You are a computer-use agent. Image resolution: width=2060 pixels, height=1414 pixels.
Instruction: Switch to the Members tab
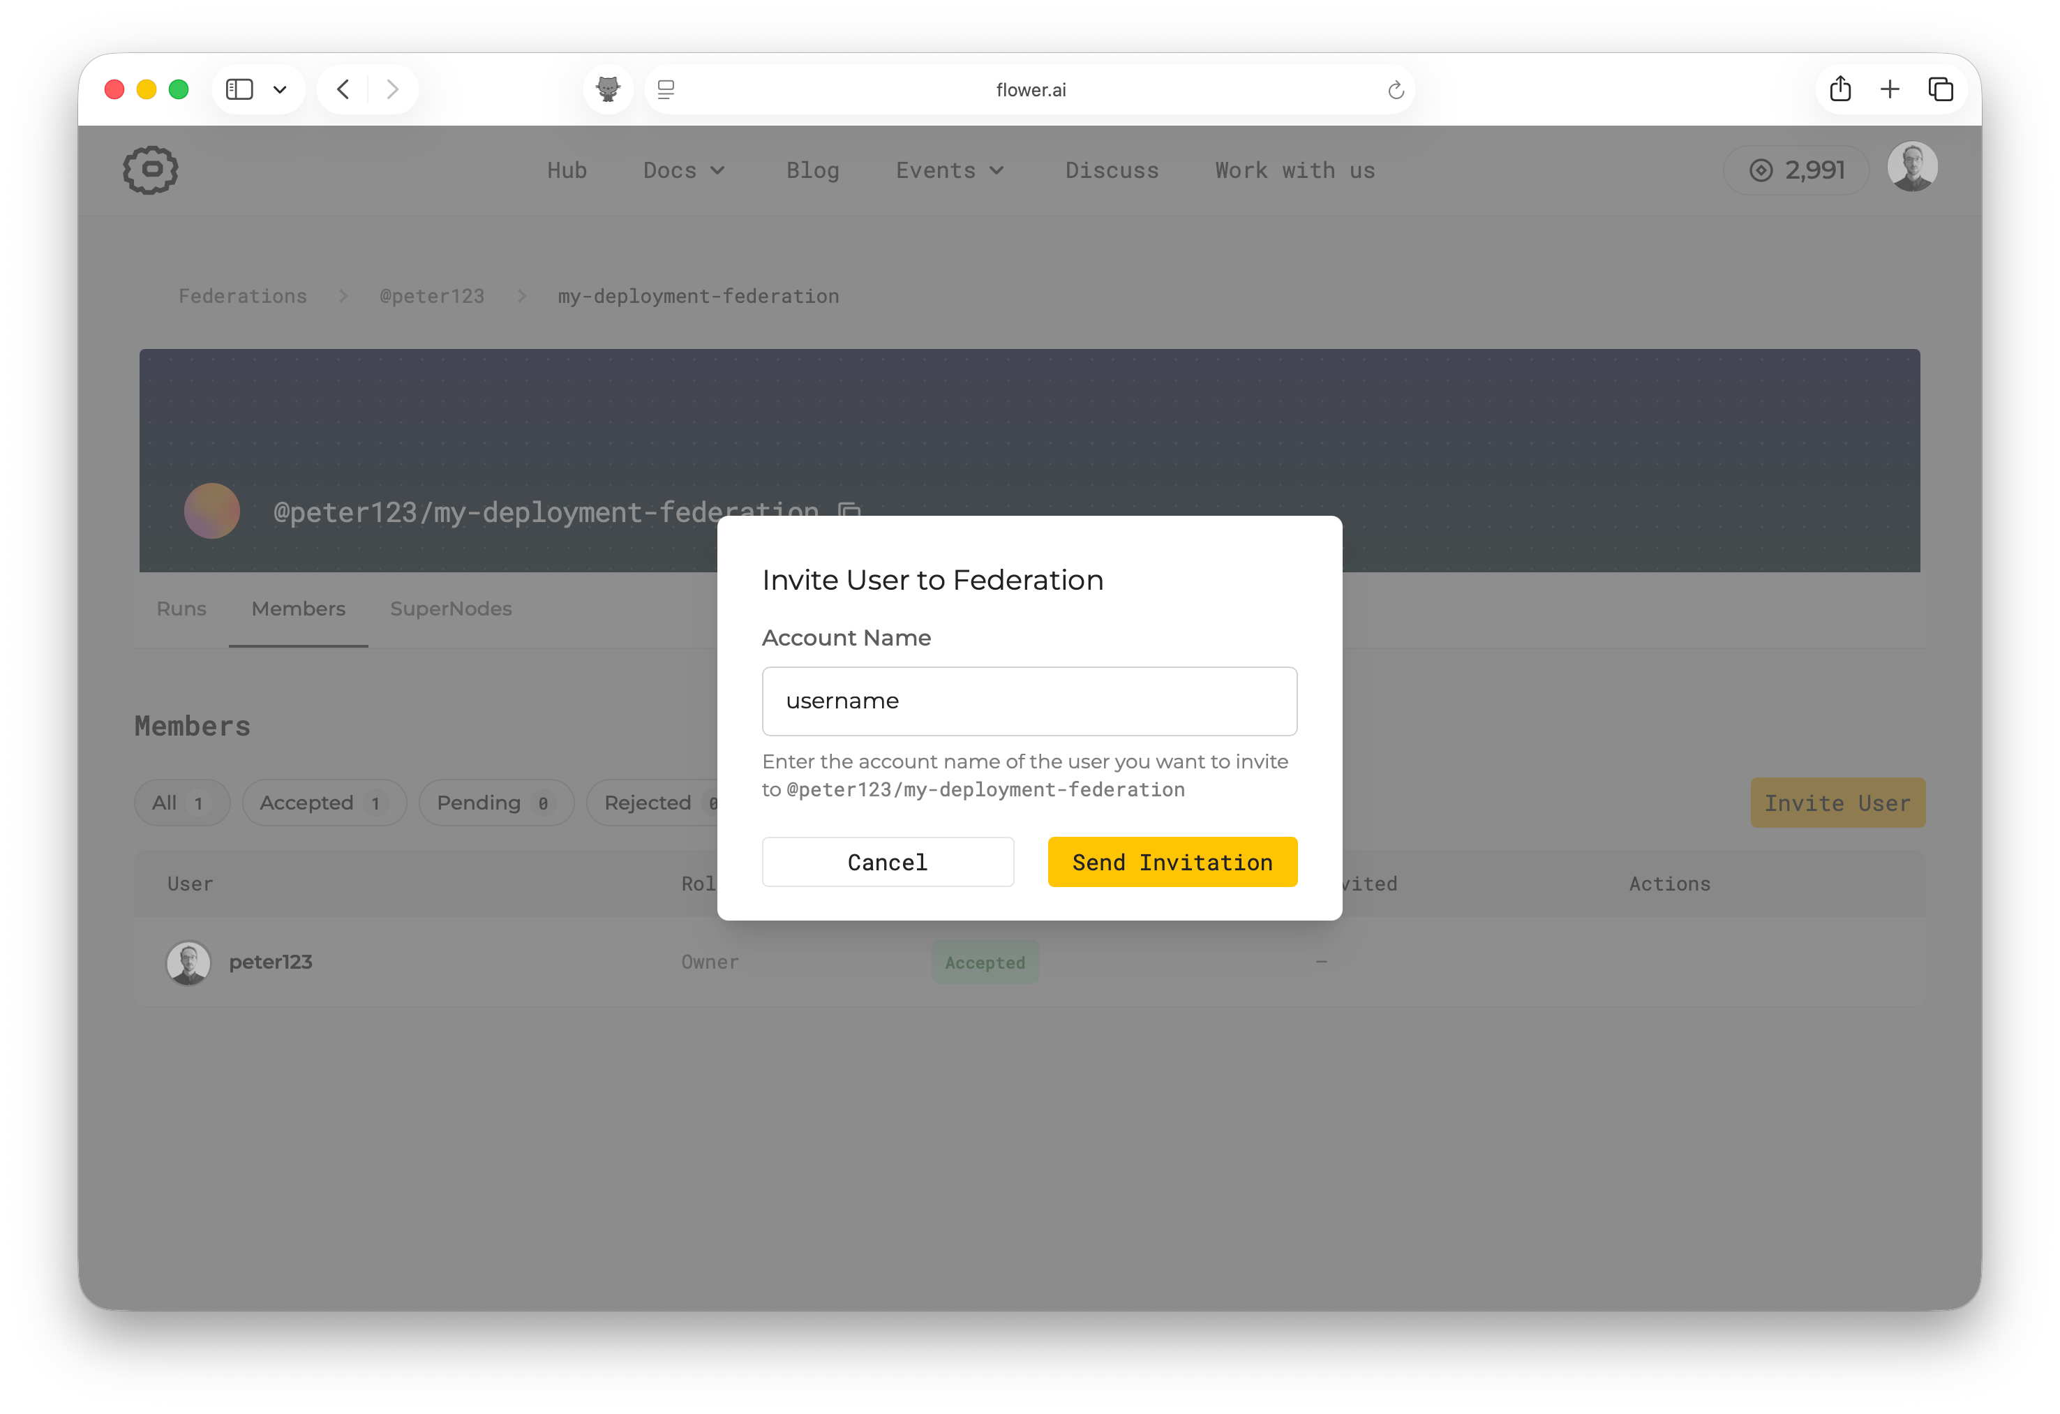click(299, 609)
